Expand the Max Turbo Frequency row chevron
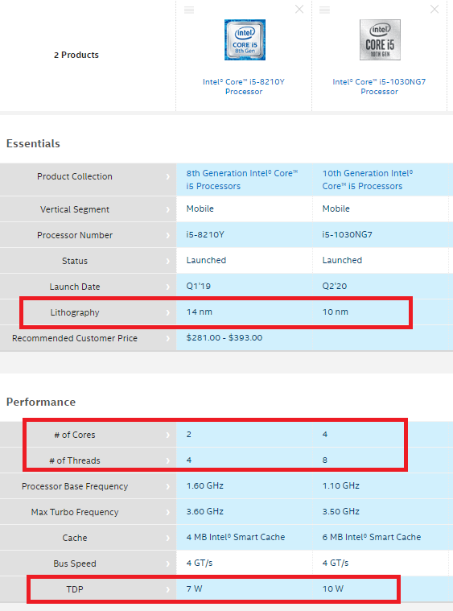The width and height of the screenshot is (453, 611). tap(168, 512)
